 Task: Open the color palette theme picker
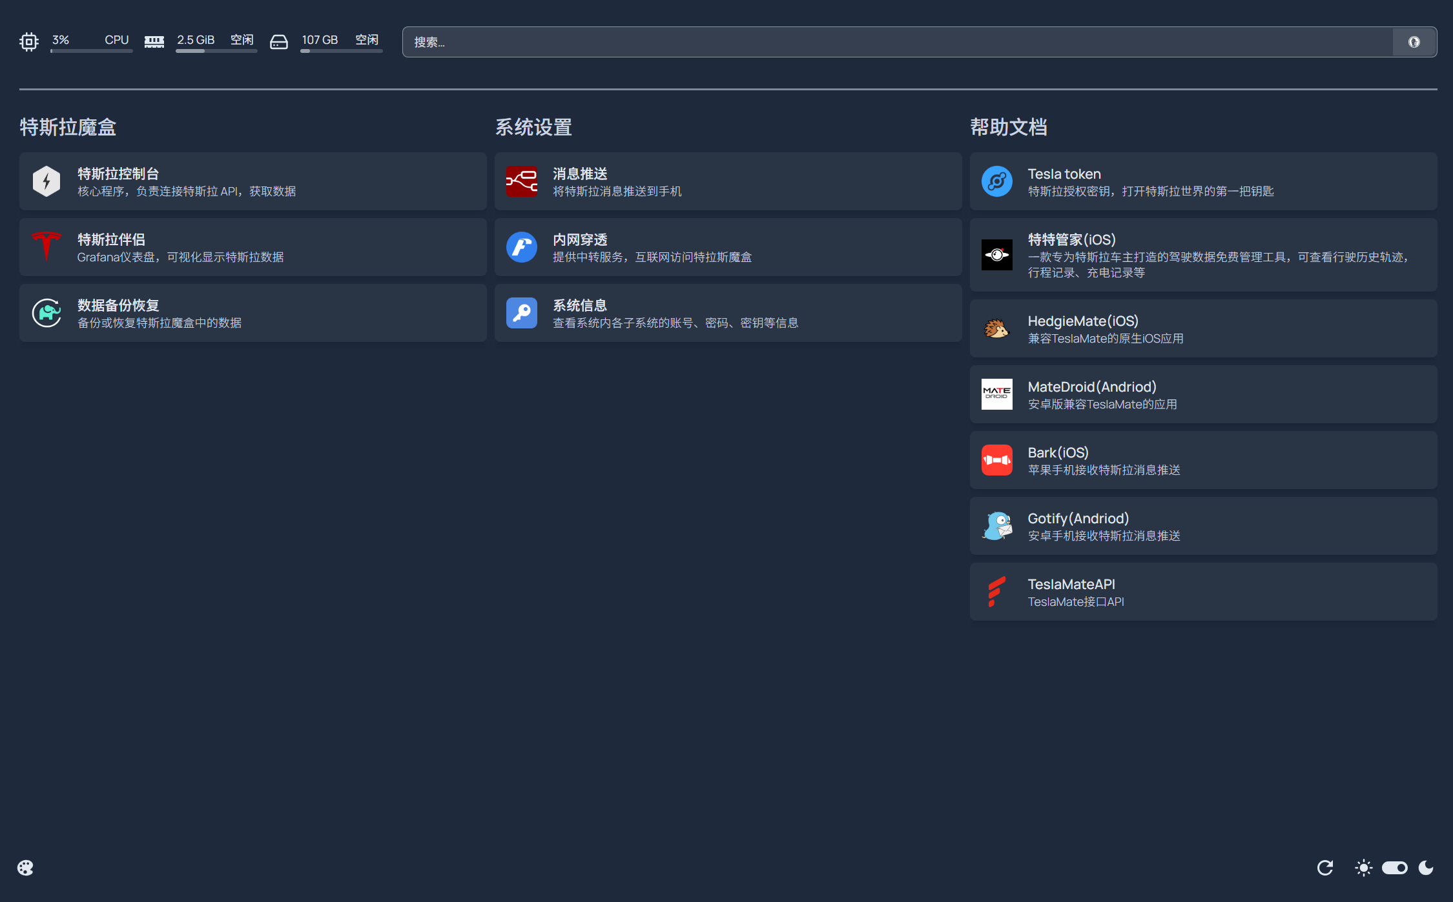[x=25, y=868]
